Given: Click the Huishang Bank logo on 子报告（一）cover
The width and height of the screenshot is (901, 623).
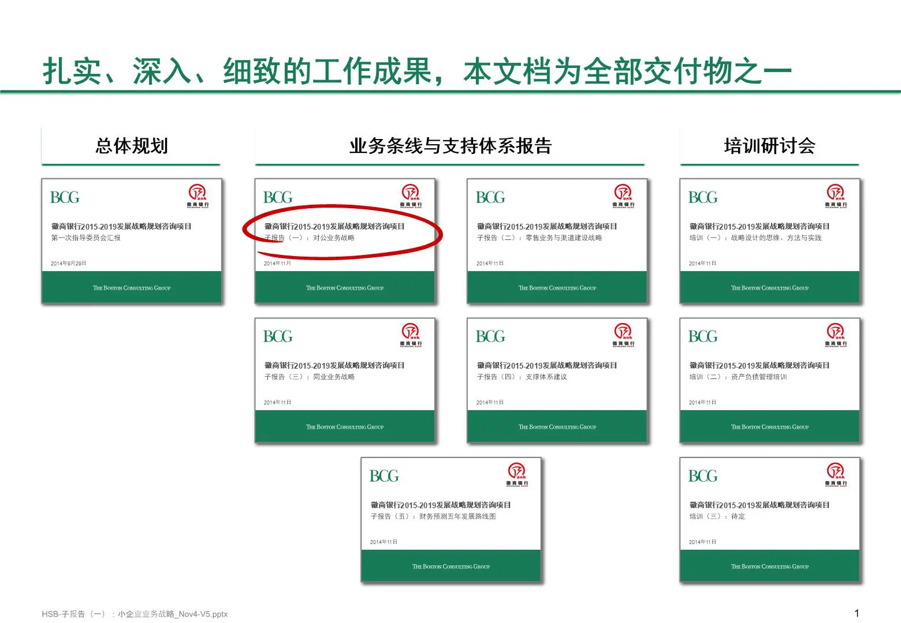Looking at the screenshot, I should [411, 196].
